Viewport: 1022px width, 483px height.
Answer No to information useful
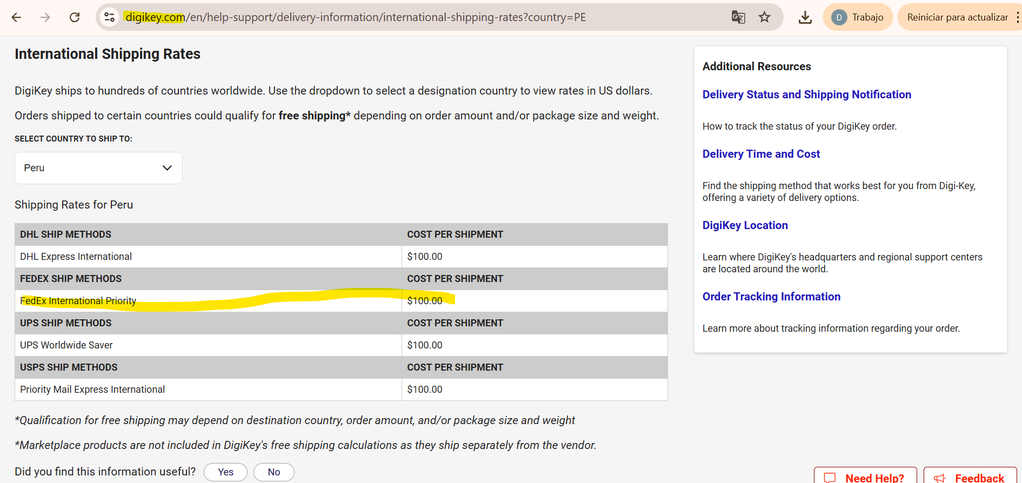pyautogui.click(x=274, y=472)
